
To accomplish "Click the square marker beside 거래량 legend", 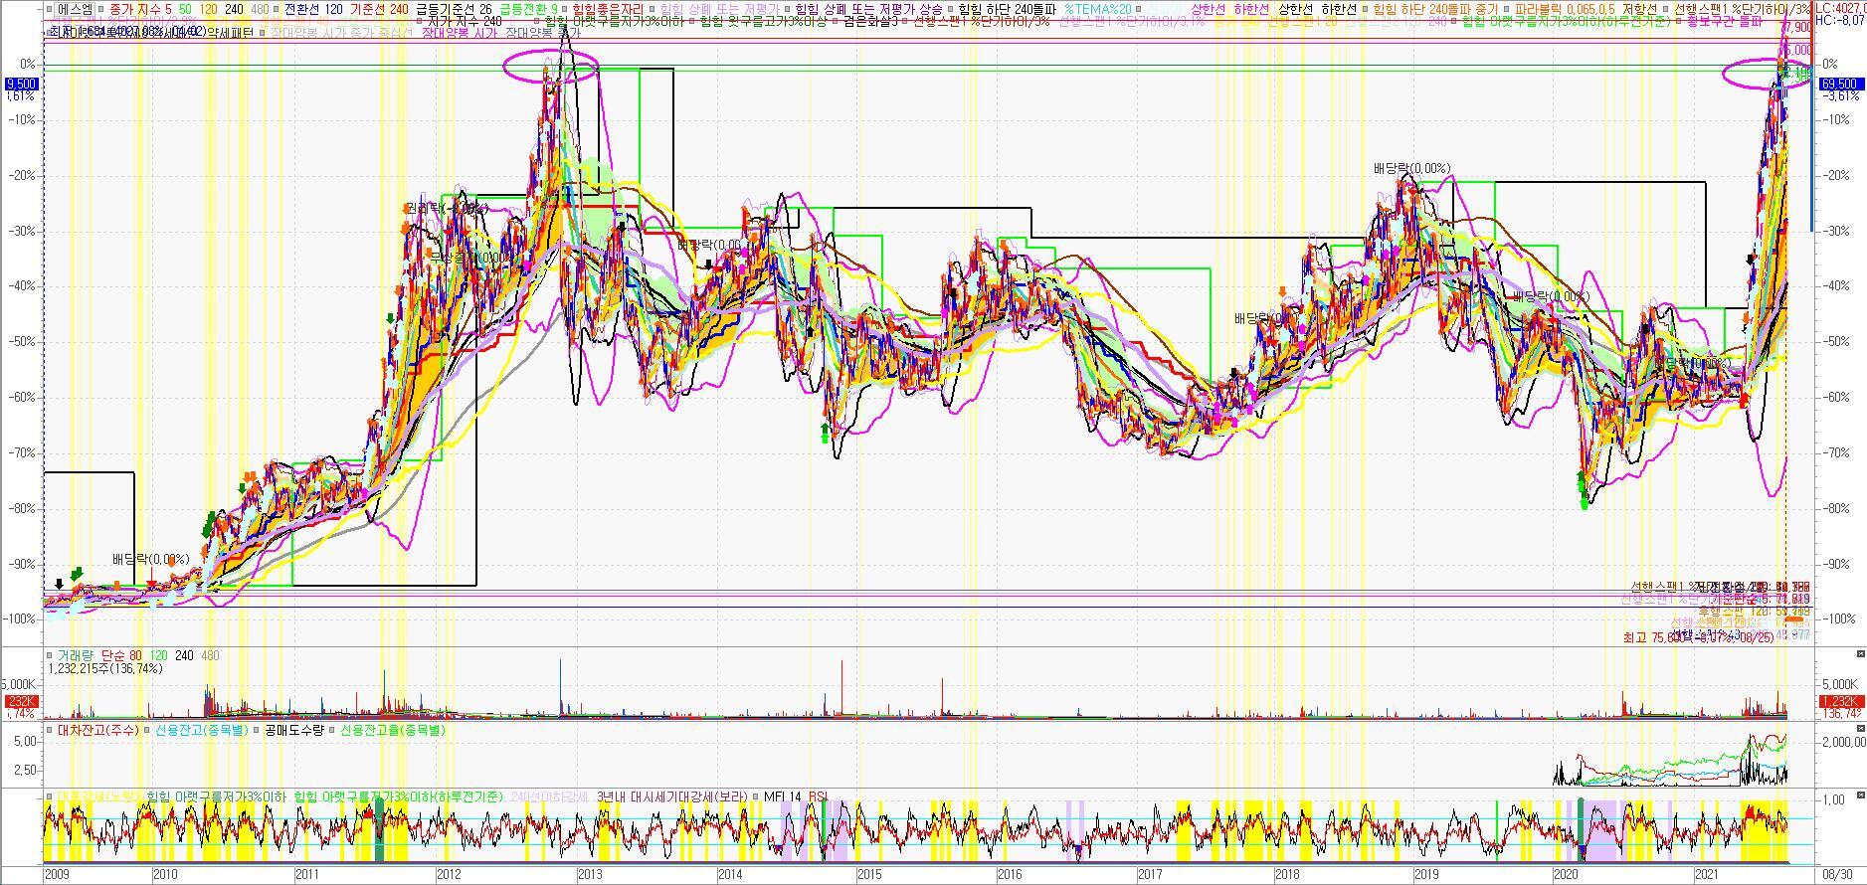I will click(49, 655).
